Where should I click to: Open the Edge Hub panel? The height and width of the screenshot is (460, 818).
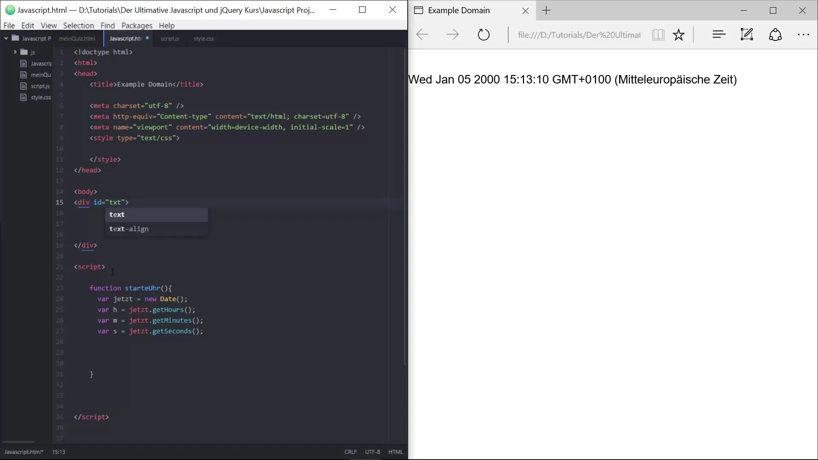point(719,35)
